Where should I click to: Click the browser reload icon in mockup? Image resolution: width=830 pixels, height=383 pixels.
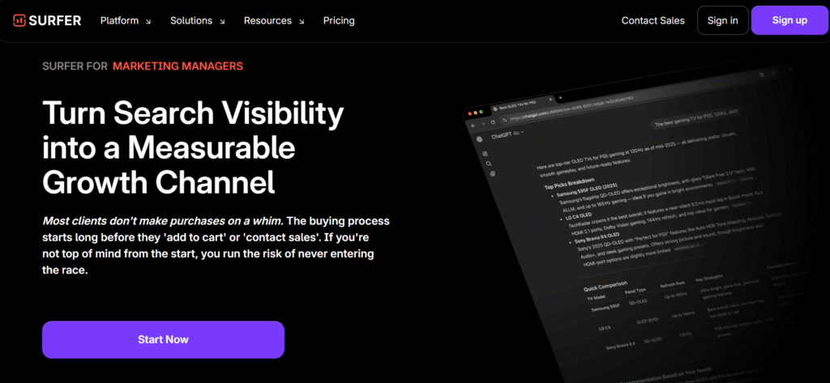494,122
